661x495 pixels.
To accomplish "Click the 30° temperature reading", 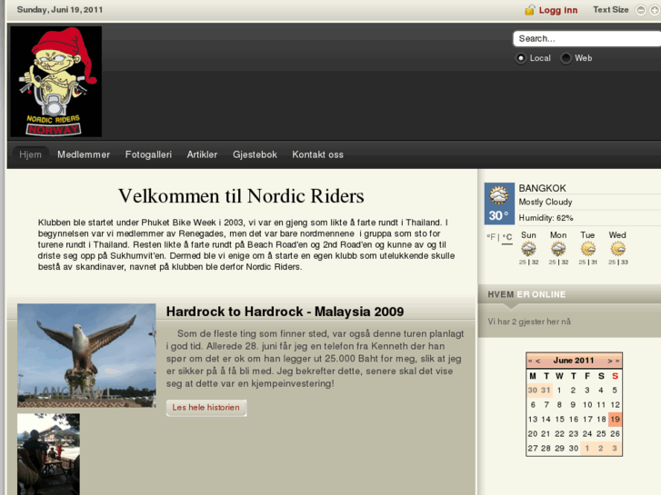I will (x=498, y=215).
